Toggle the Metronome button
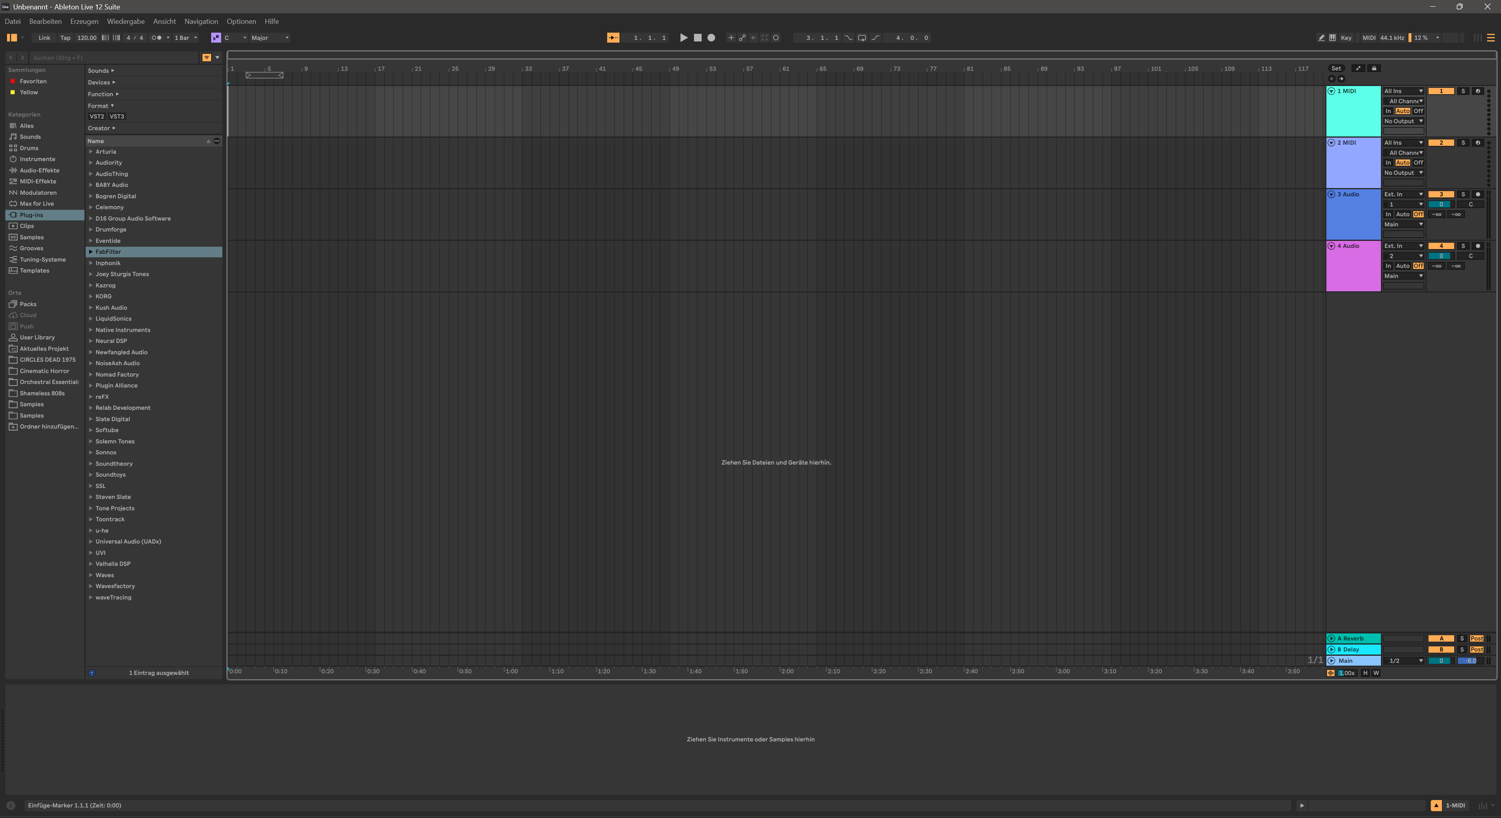Image resolution: width=1501 pixels, height=818 pixels. [156, 38]
